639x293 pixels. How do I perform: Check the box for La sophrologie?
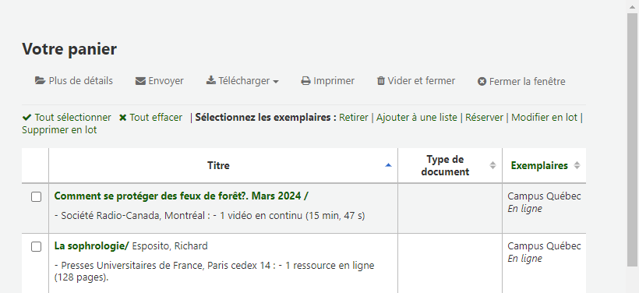(37, 246)
